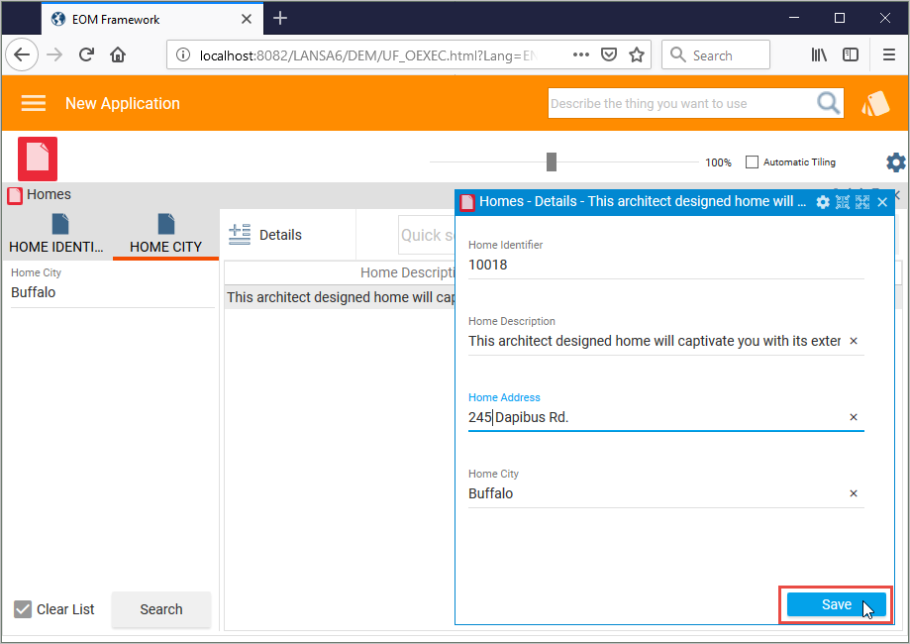
Task: Switch to the HOME IDENTI... filter tab
Action: tap(56, 236)
